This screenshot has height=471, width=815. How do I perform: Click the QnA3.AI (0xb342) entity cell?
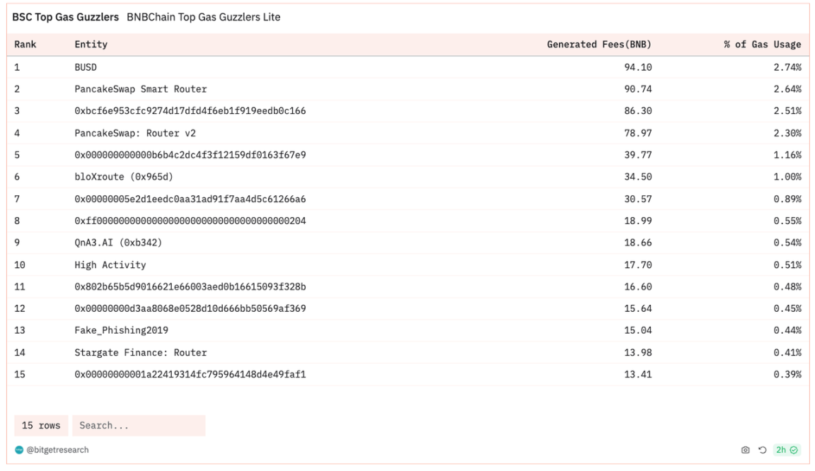[x=118, y=243]
